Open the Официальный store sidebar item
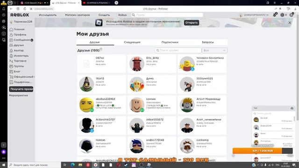Screen dimensions: 299x168 click(22, 77)
